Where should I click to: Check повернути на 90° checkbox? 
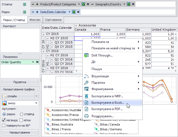[x=4, y=126]
